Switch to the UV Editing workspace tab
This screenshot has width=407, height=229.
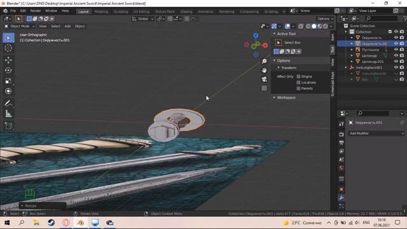coord(141,11)
